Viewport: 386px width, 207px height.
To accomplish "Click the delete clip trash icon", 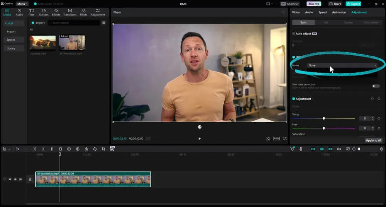I will point(60,149).
